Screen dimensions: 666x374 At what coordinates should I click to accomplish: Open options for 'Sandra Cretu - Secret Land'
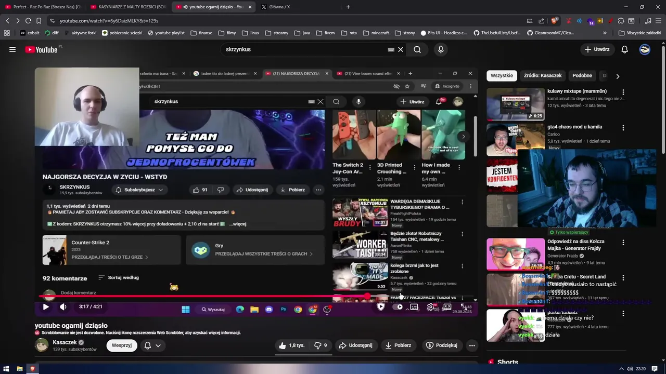(x=623, y=278)
